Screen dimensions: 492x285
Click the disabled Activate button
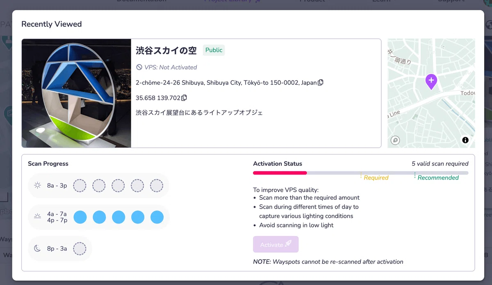pyautogui.click(x=276, y=244)
